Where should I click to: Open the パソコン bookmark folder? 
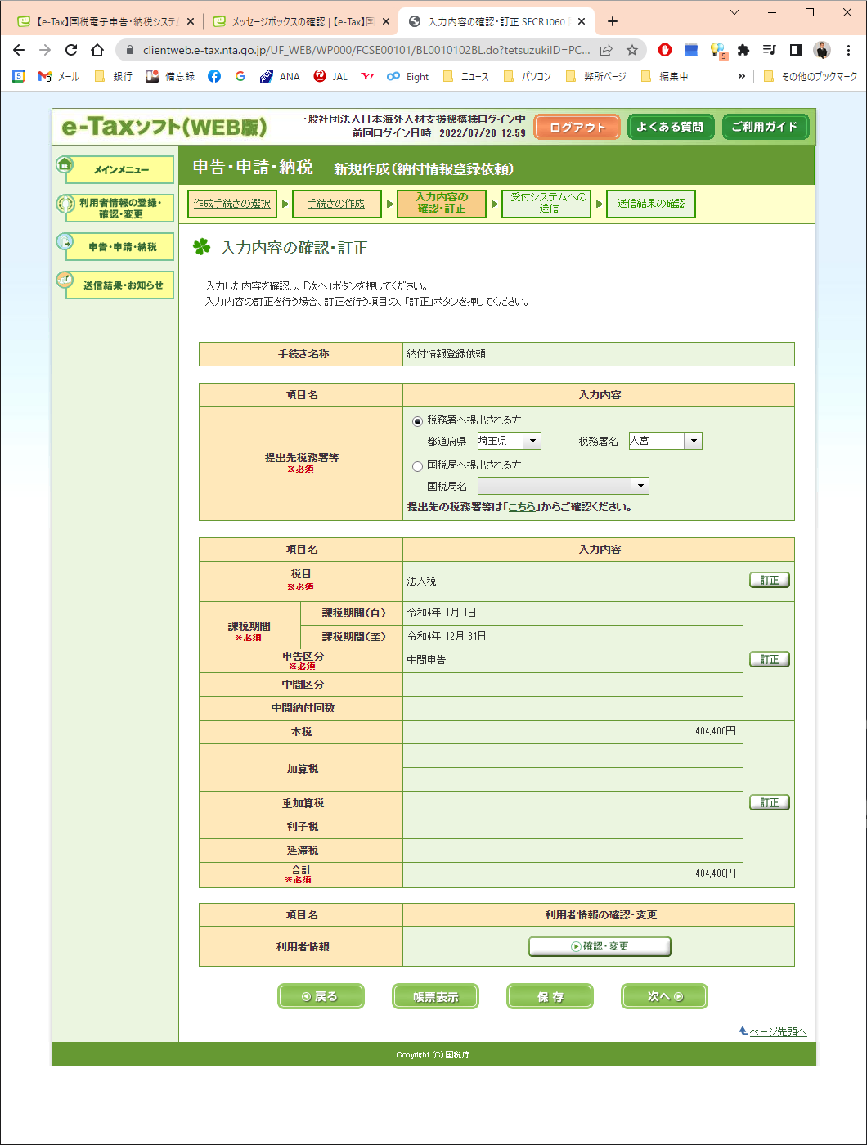tap(528, 76)
